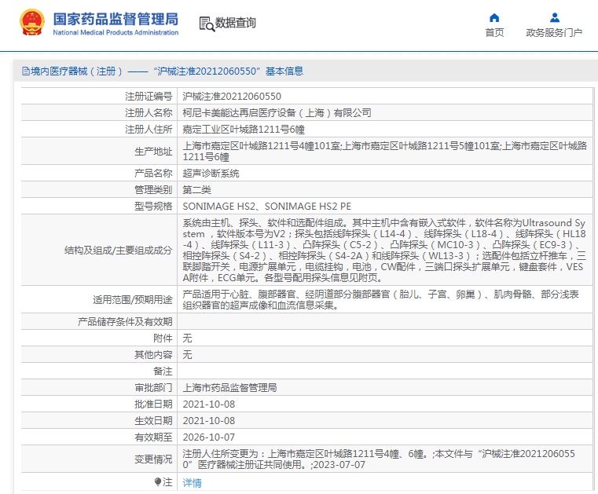598x494 pixels.
Task: Select the 产品名称 label
Action: [x=153, y=174]
